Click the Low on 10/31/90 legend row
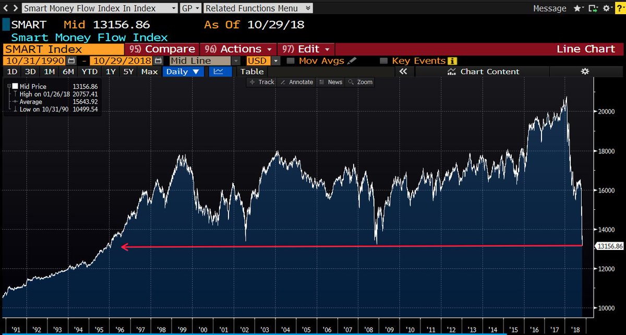Viewport: 626px width, 335px height. 58,110
